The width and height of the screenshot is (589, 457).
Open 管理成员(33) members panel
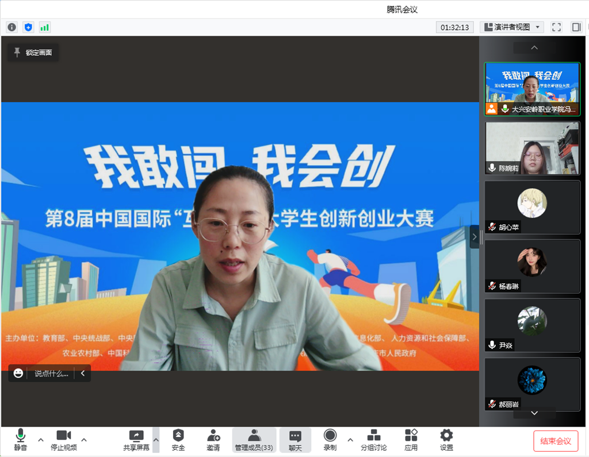coord(254,440)
